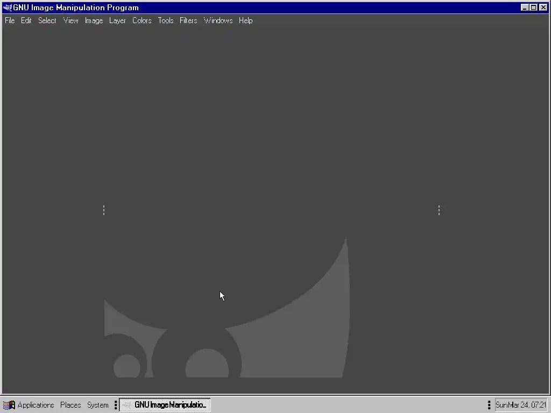
Task: Open the Help menu
Action: (245, 21)
